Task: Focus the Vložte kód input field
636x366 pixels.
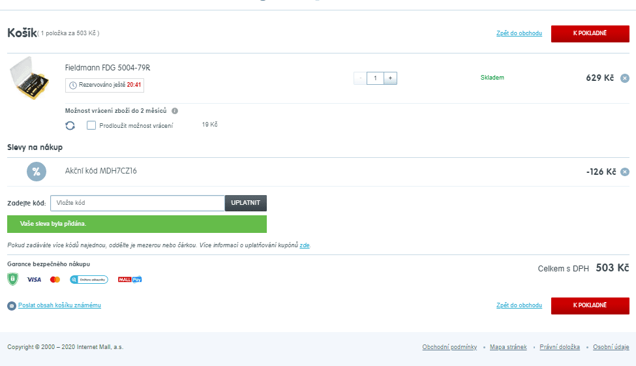Action: [137, 204]
